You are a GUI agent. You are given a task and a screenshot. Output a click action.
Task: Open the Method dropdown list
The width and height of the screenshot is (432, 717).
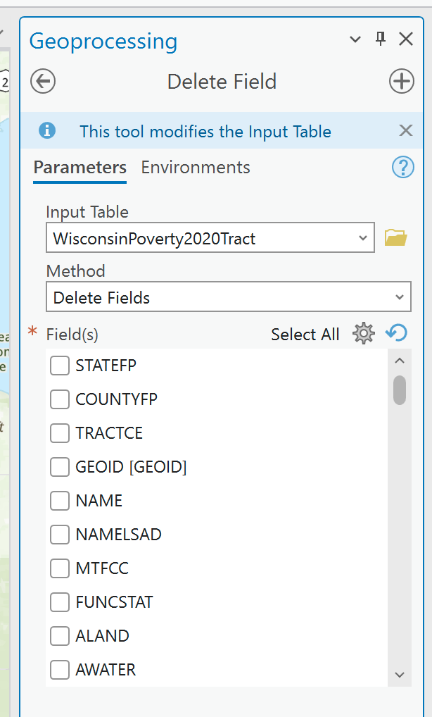pos(399,297)
